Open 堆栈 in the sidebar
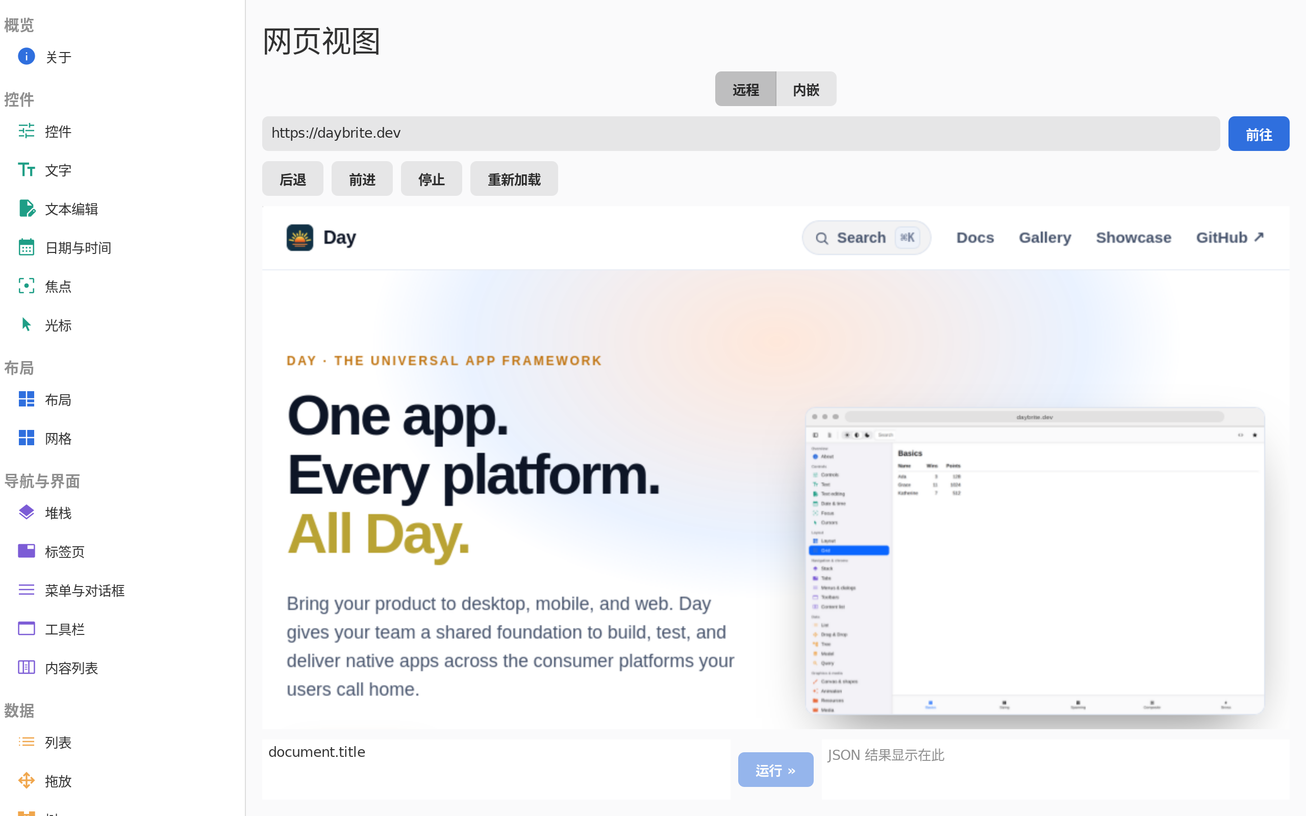 click(x=122, y=513)
